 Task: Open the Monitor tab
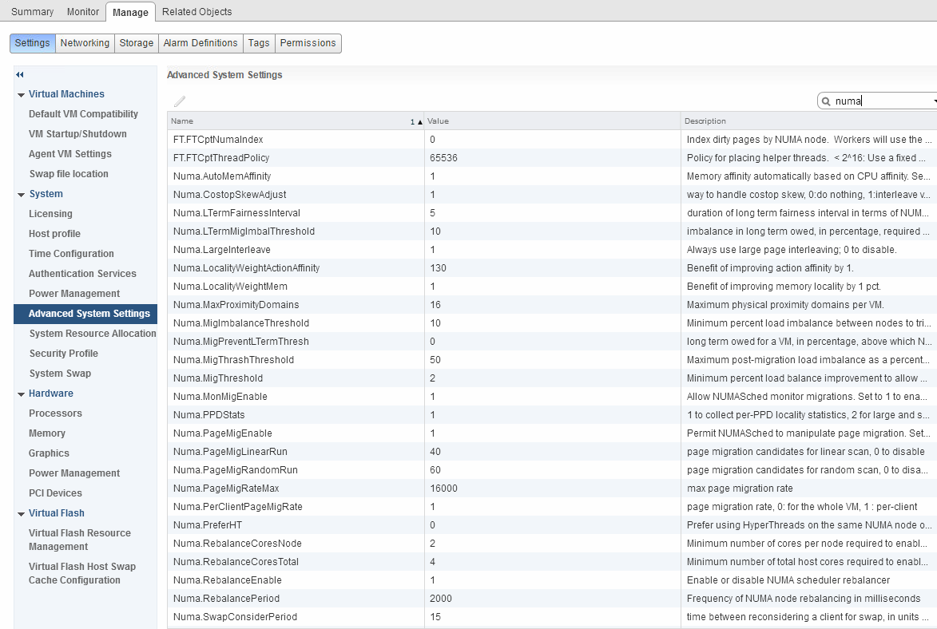pyautogui.click(x=83, y=11)
